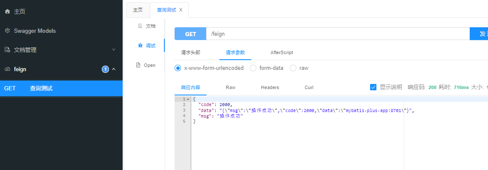488x170 pixels.
Task: Click the GET method button
Action: click(190, 34)
